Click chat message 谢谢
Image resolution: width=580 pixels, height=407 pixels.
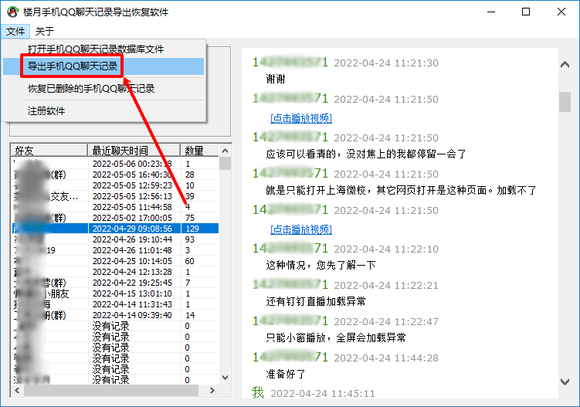coord(276,79)
